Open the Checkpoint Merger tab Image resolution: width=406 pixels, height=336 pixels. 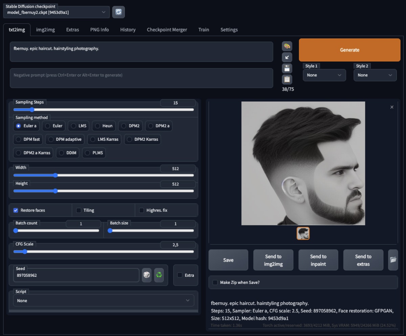(167, 29)
